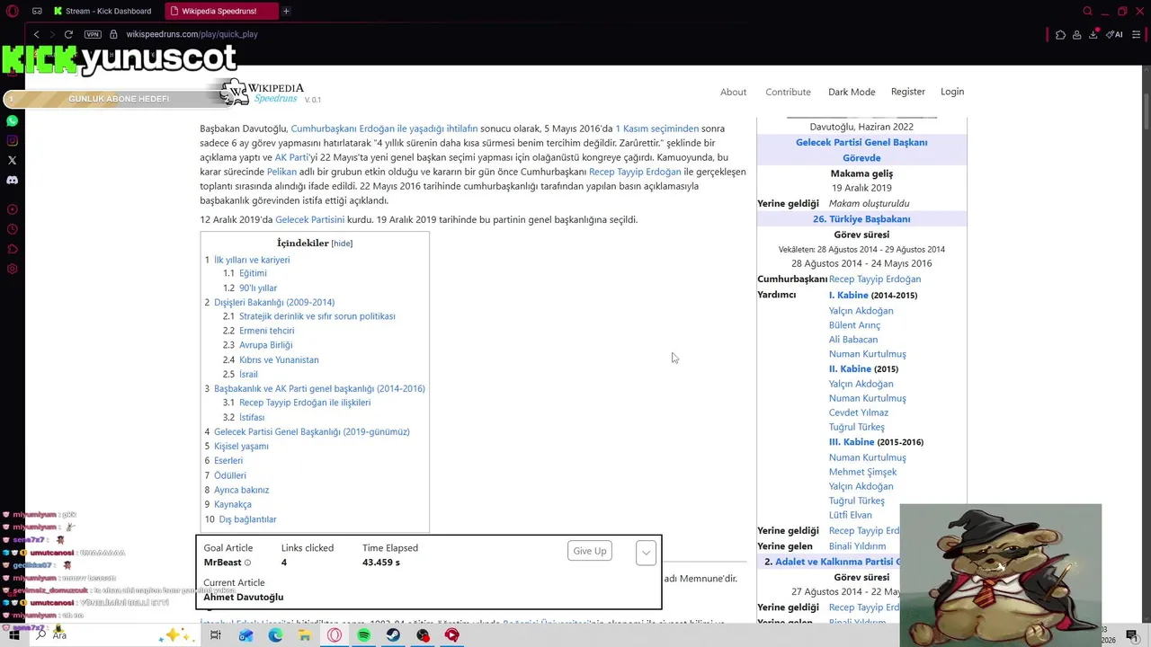The width and height of the screenshot is (1151, 647).
Task: Open Microsoft Edge from the taskbar
Action: click(275, 635)
